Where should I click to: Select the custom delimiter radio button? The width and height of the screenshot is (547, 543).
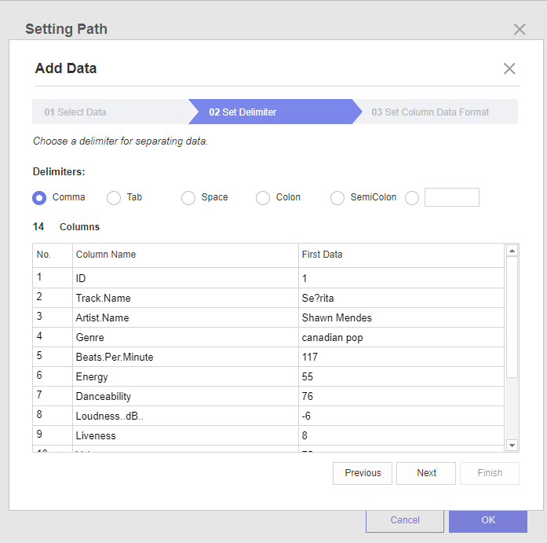pyautogui.click(x=412, y=198)
